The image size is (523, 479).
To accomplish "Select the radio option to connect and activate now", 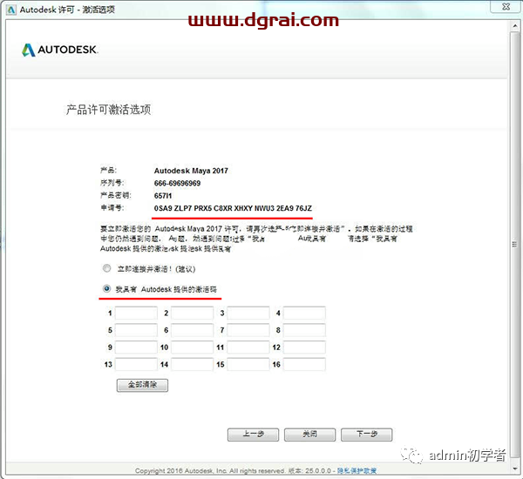I will pyautogui.click(x=106, y=268).
